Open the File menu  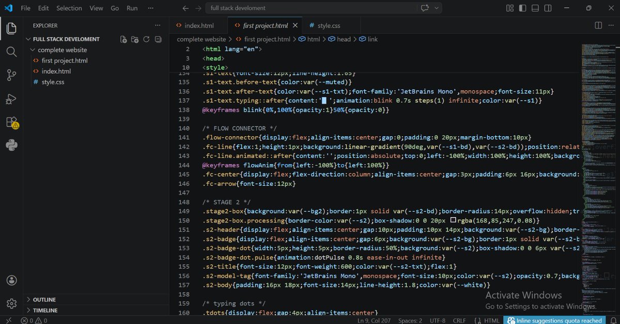(25, 8)
